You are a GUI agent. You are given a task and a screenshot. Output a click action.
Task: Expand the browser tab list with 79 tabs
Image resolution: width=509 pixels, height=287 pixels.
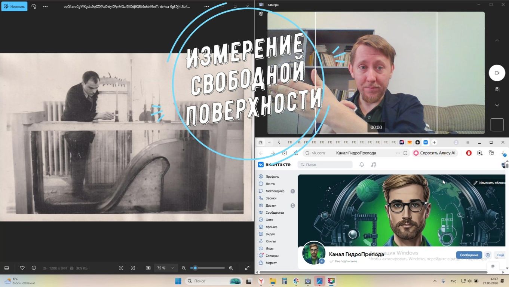(x=269, y=143)
